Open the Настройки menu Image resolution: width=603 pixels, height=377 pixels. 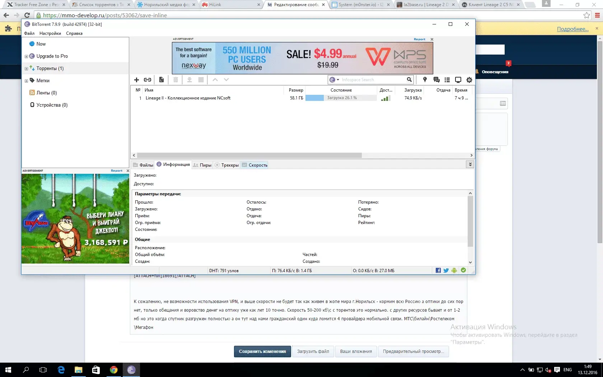tap(50, 33)
